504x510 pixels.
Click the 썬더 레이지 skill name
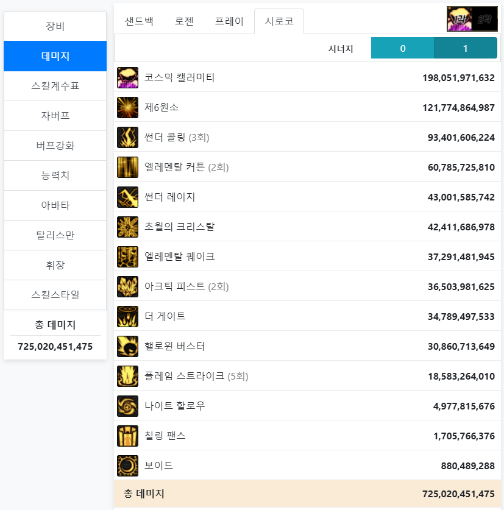[169, 197]
